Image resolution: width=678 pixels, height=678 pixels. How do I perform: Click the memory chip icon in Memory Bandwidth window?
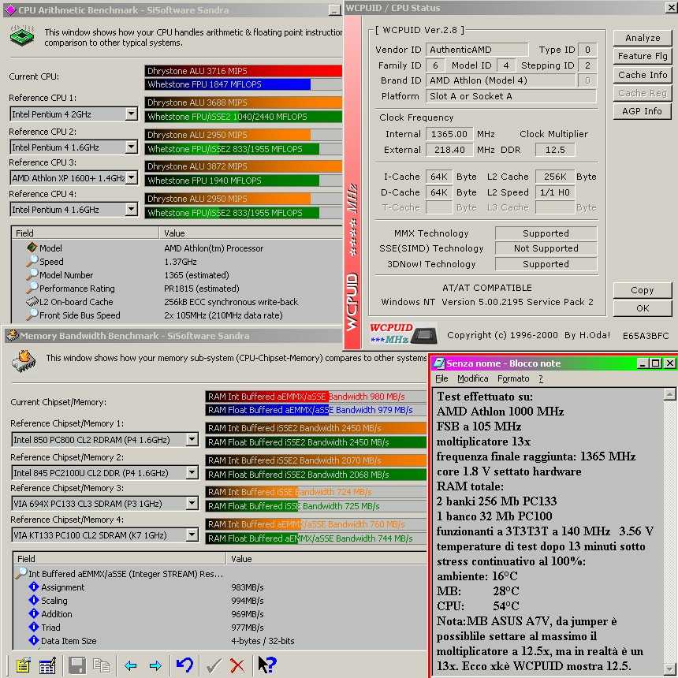24,361
